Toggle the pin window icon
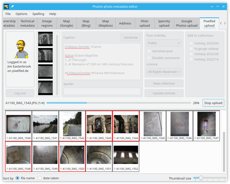This screenshot has width=230, height=184. tap(12, 7)
